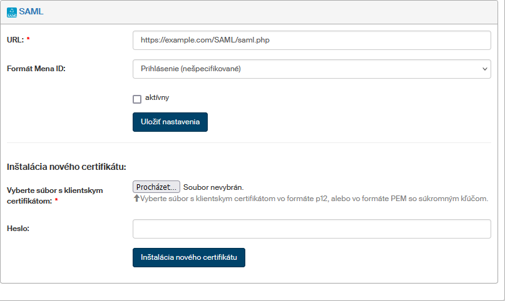Click the chevron arrow of the 'Prihlásenie' select
This screenshot has height=301, width=505.
click(484, 69)
